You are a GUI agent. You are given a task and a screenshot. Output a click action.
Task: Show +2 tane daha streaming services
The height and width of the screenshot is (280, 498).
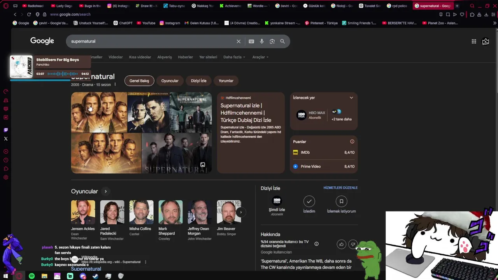341,115
